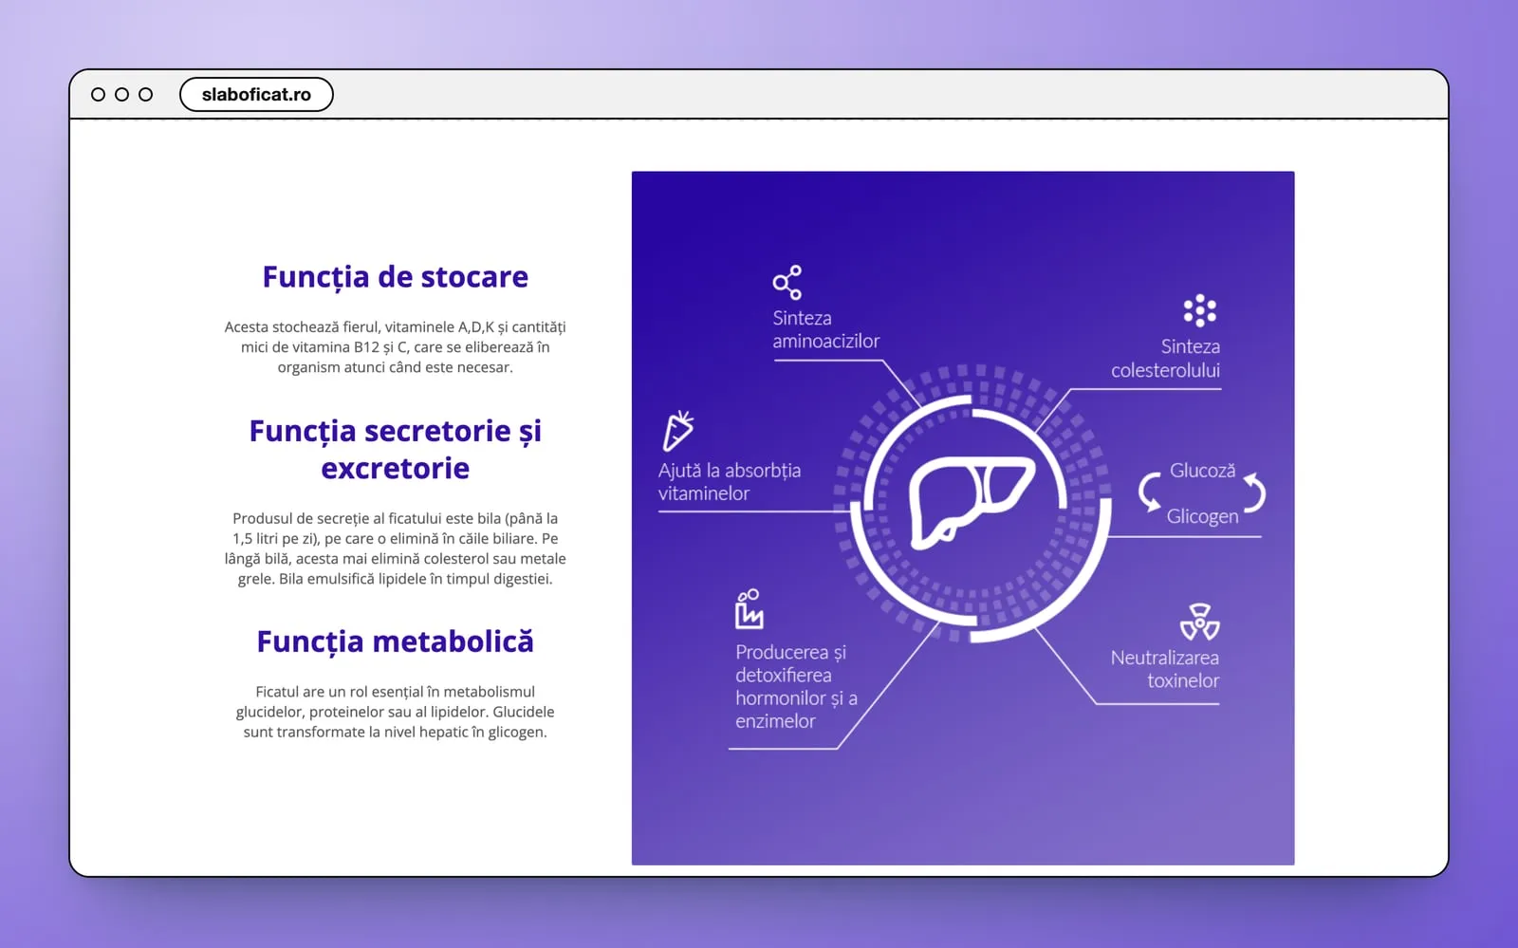Click the 'Funcția metabolică' heading

[x=395, y=642]
